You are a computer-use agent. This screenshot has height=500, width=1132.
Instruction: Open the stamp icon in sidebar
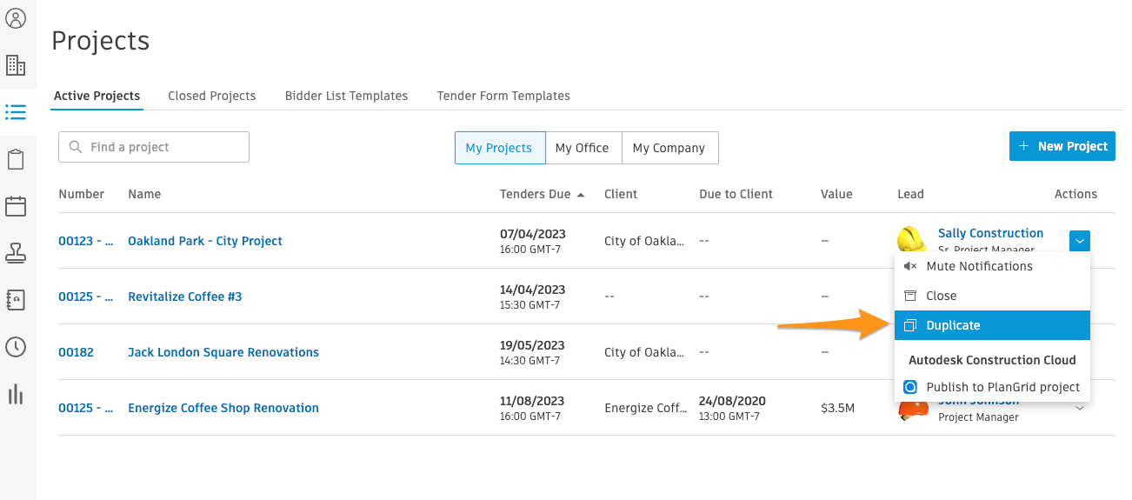(x=16, y=253)
